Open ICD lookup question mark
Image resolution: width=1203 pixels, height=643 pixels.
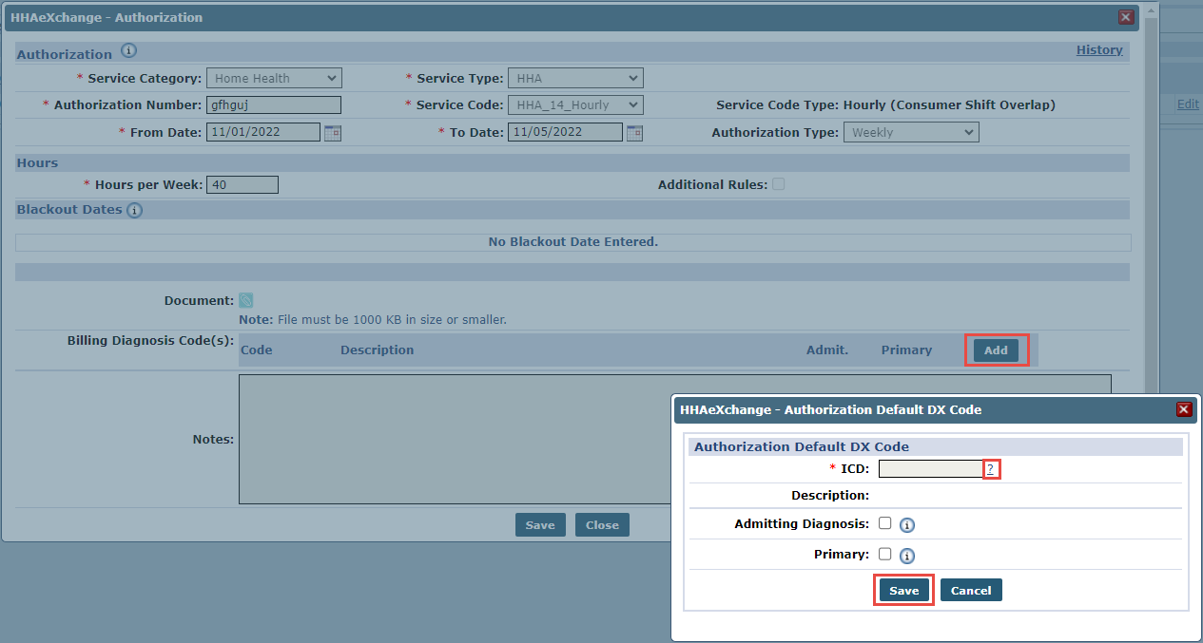coord(990,469)
